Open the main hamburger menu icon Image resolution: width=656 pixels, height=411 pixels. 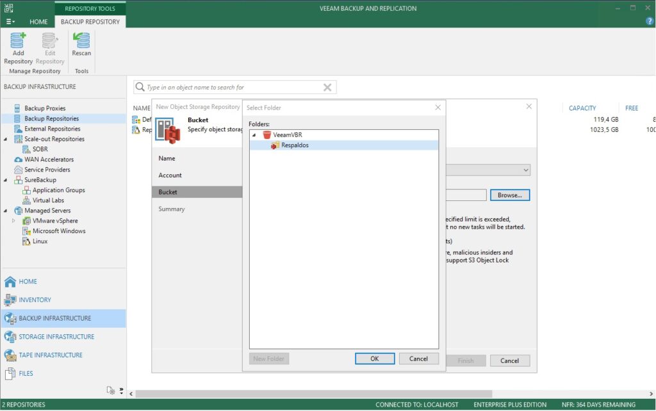tap(10, 22)
